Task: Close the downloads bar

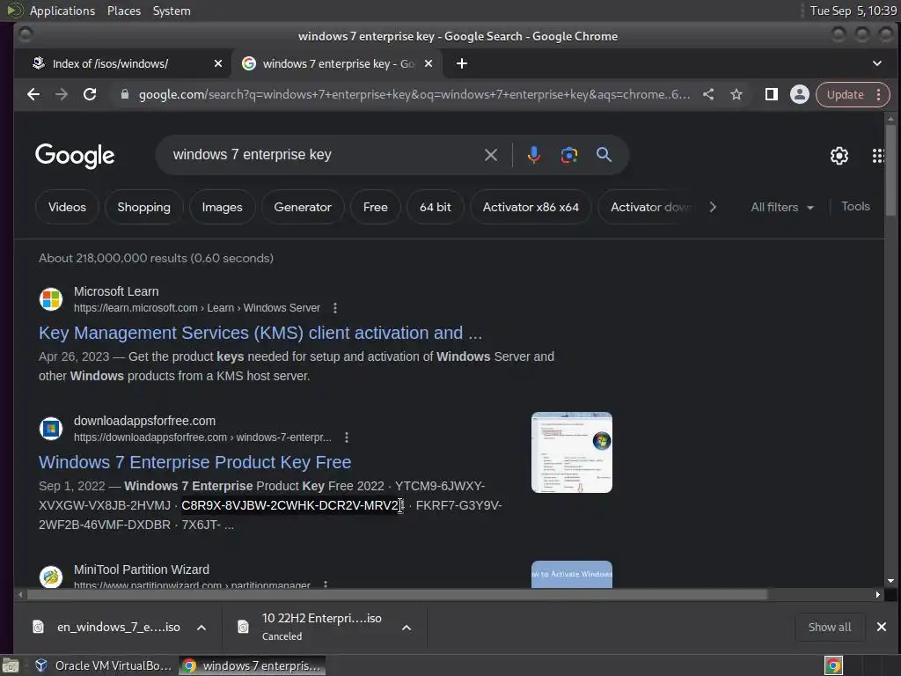Action: (882, 627)
